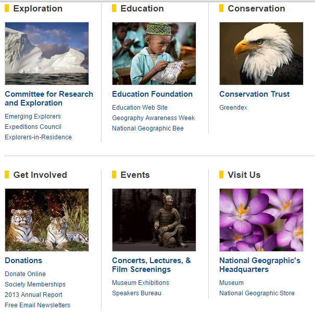This screenshot has height=312, width=315.
Task: Click the purple crocus flowers image
Action: tap(261, 220)
